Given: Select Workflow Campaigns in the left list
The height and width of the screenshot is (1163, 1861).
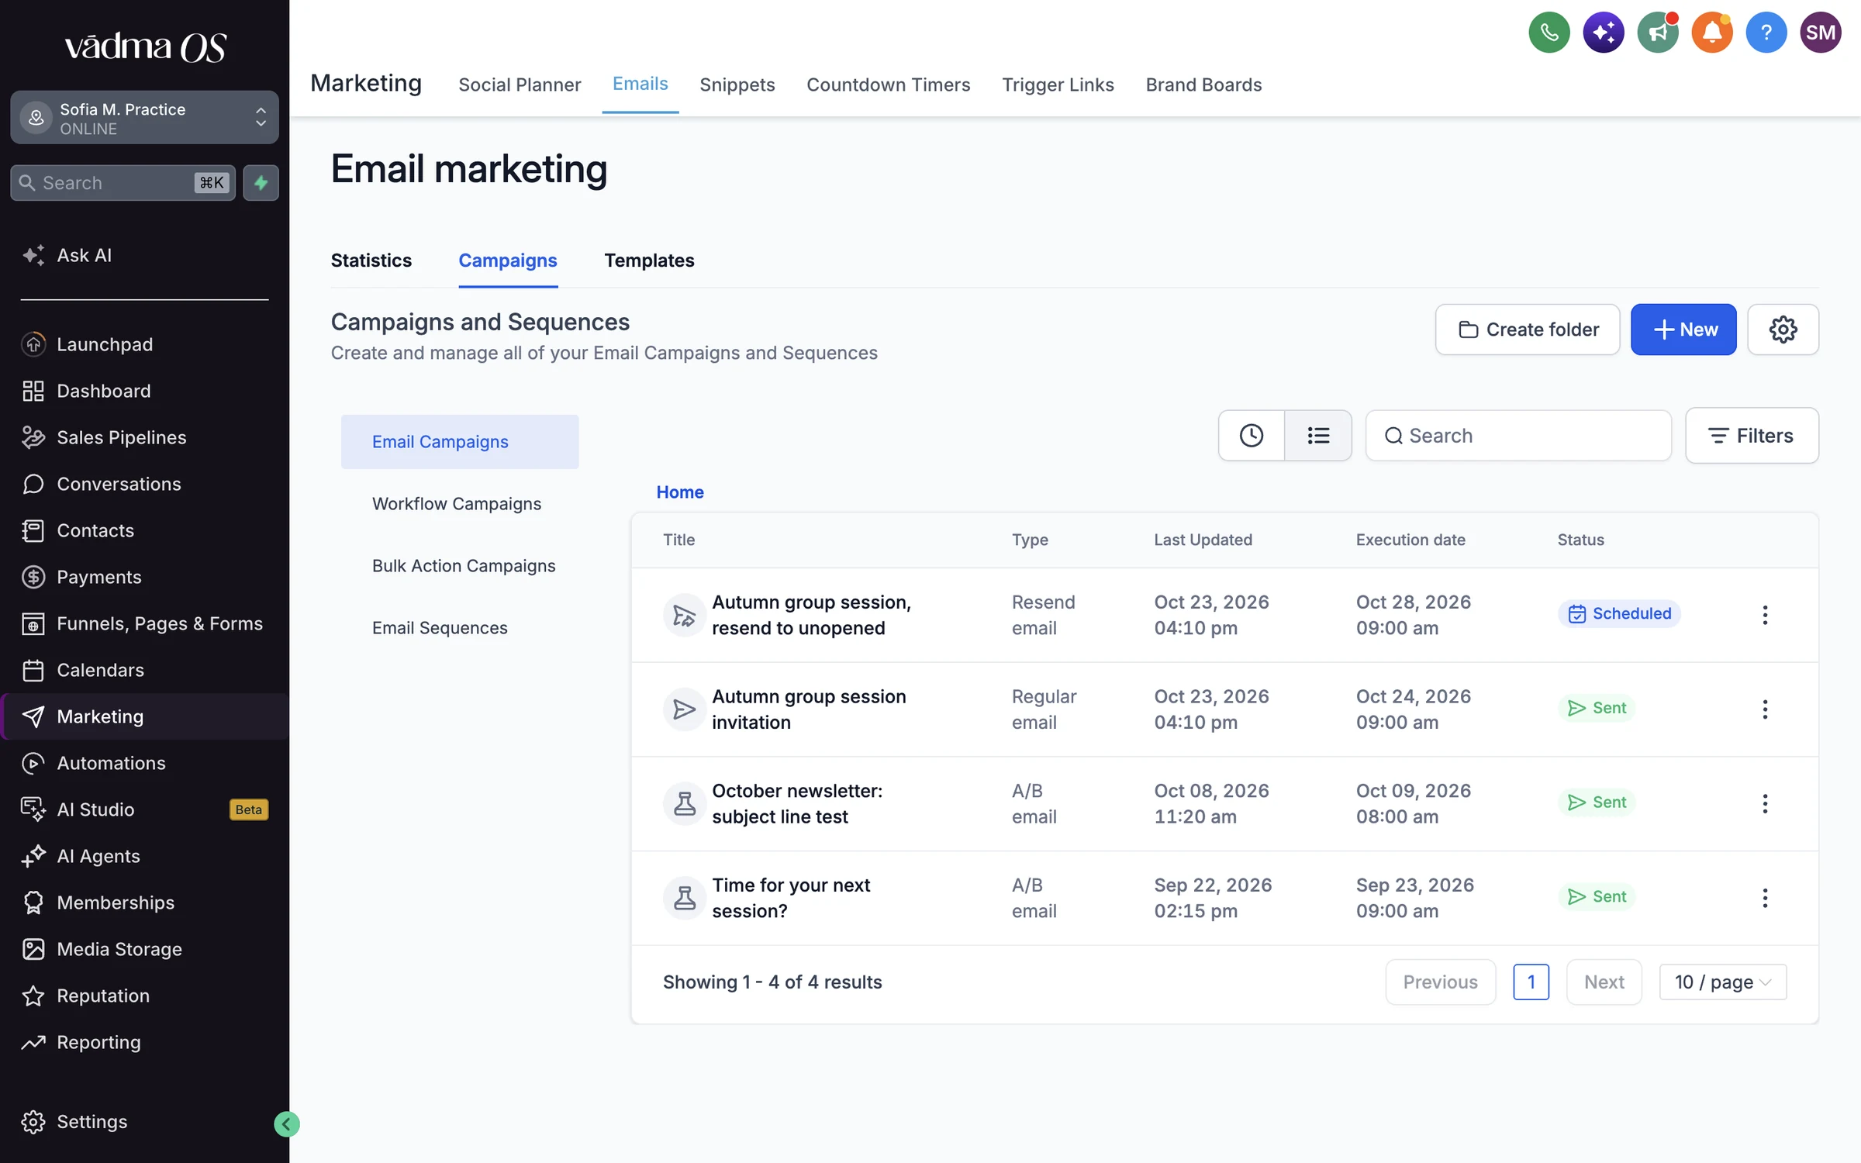Looking at the screenshot, I should 457,504.
